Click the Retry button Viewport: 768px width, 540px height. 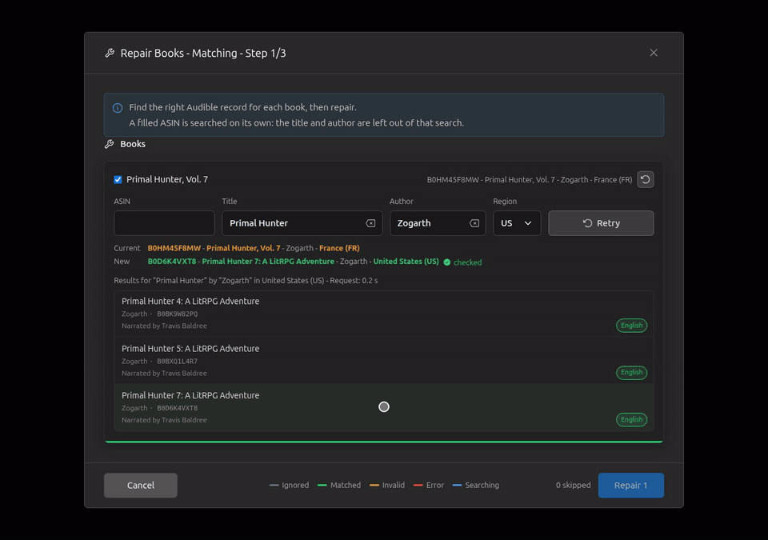[x=601, y=223]
